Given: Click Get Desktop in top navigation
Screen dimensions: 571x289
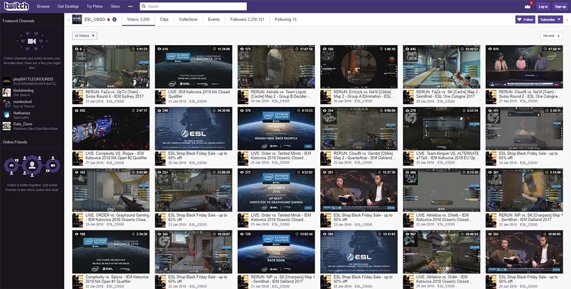Looking at the screenshot, I should [x=68, y=7].
